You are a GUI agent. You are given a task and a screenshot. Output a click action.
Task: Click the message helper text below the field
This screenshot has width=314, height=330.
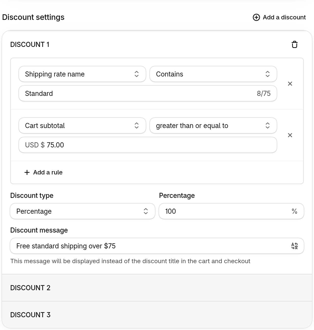click(130, 261)
